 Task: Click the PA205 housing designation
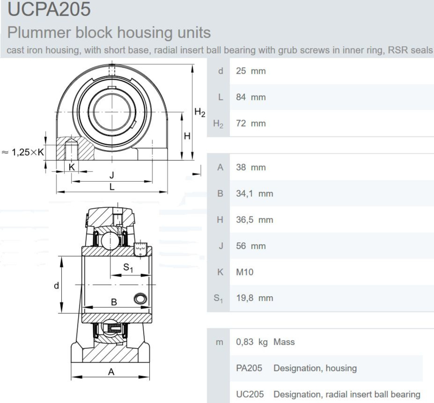tap(249, 368)
